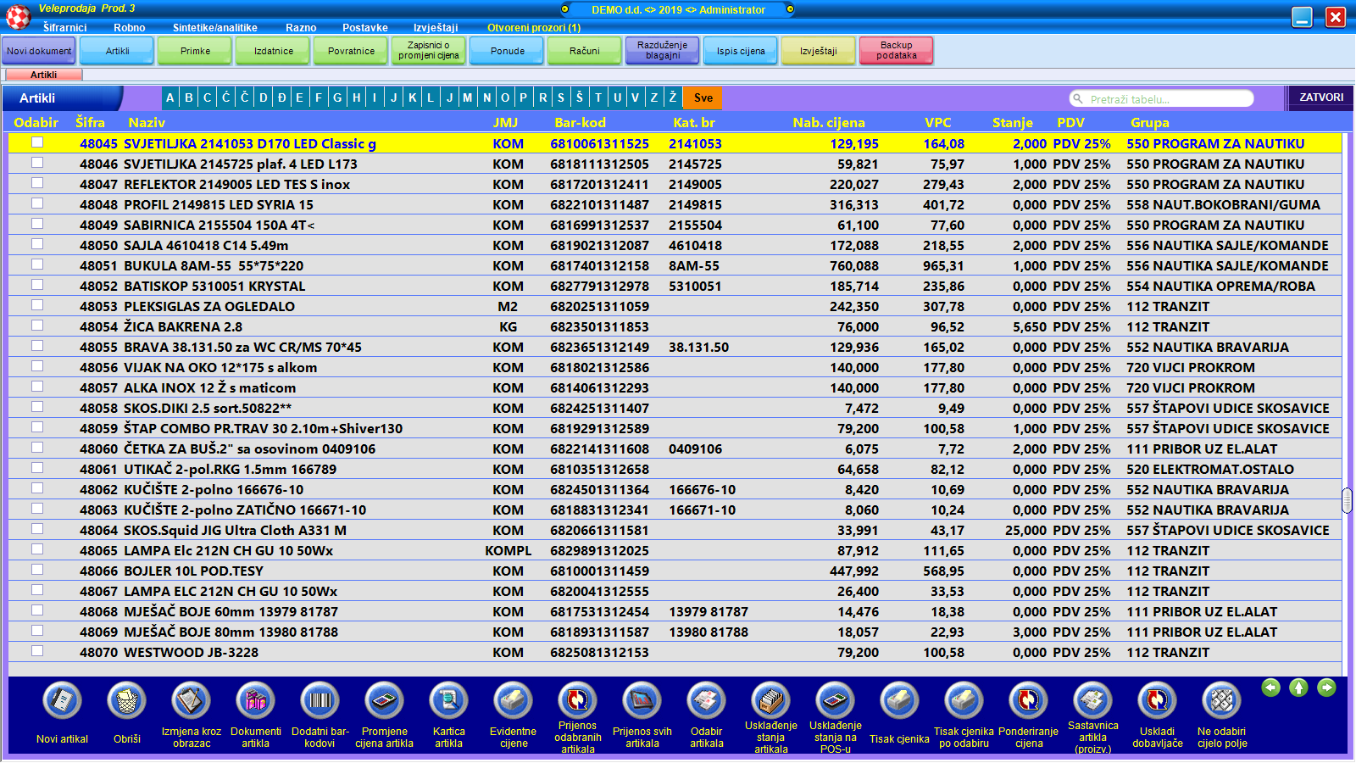Click Uskladi dobavljače icon
Image resolution: width=1356 pixels, height=763 pixels.
tap(1157, 701)
